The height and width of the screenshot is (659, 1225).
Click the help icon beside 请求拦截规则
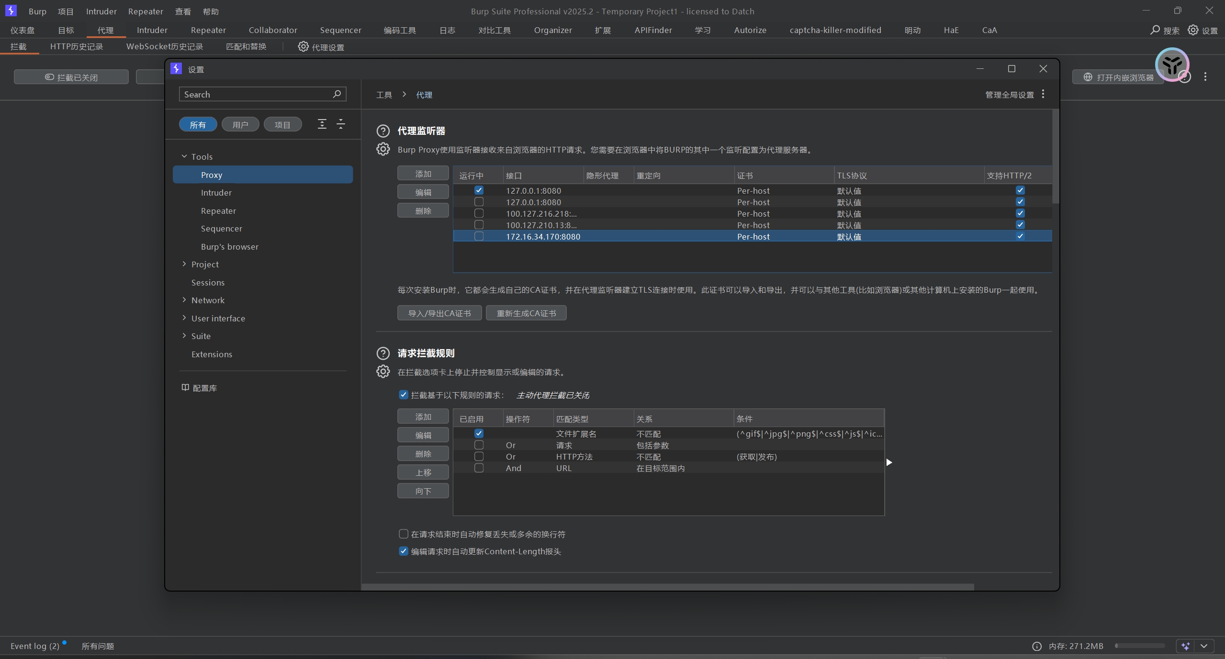coord(383,353)
